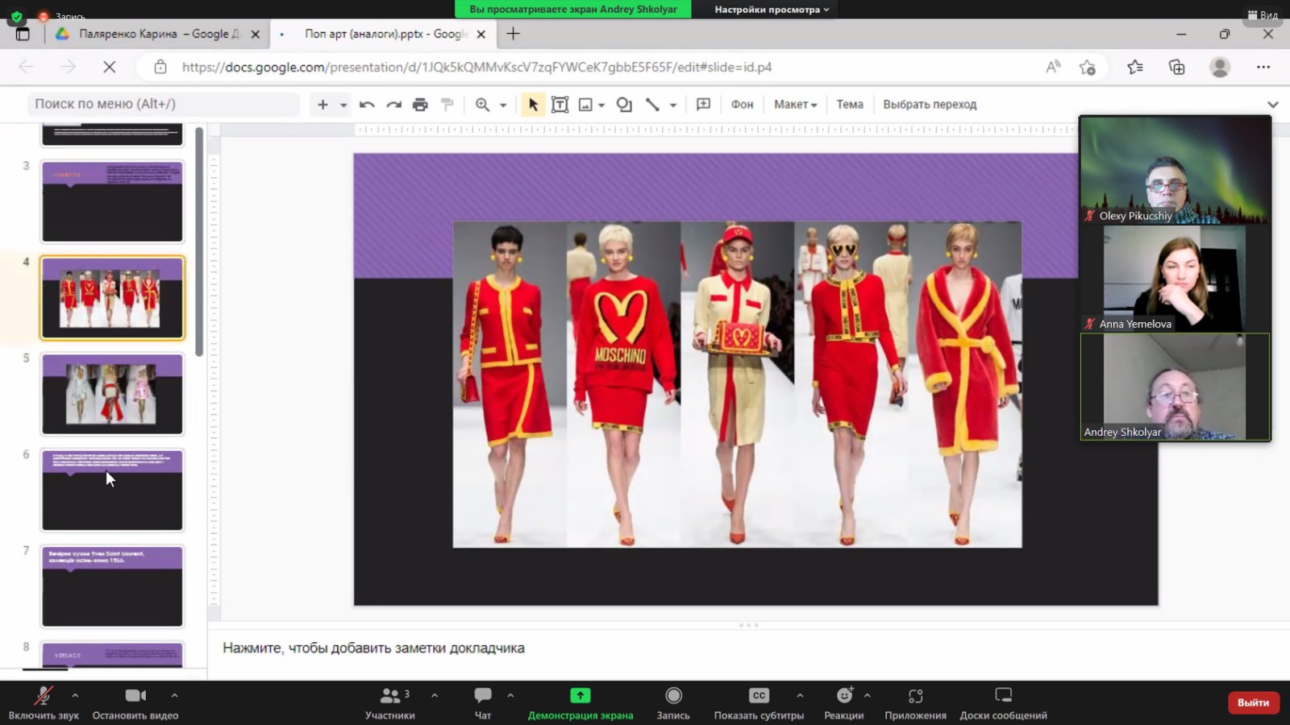Select the cursor select tool

(533, 104)
